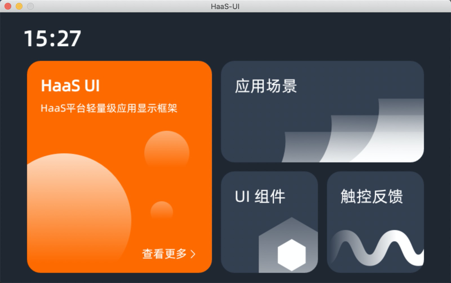The width and height of the screenshot is (451, 283).
Task: Click the UI 组件 label text
Action: click(260, 196)
